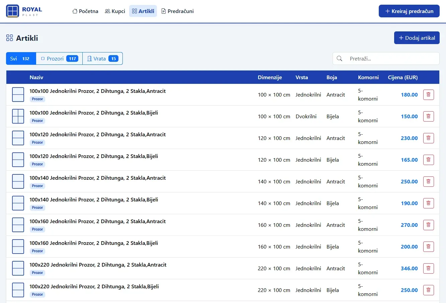Delete the 100x160 Antracit article
446x303 pixels.
pos(428,225)
